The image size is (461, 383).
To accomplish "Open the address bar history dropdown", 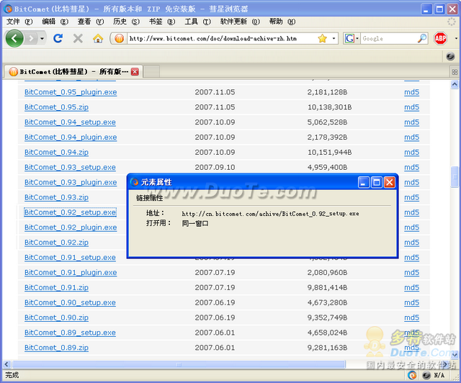I will [x=334, y=38].
